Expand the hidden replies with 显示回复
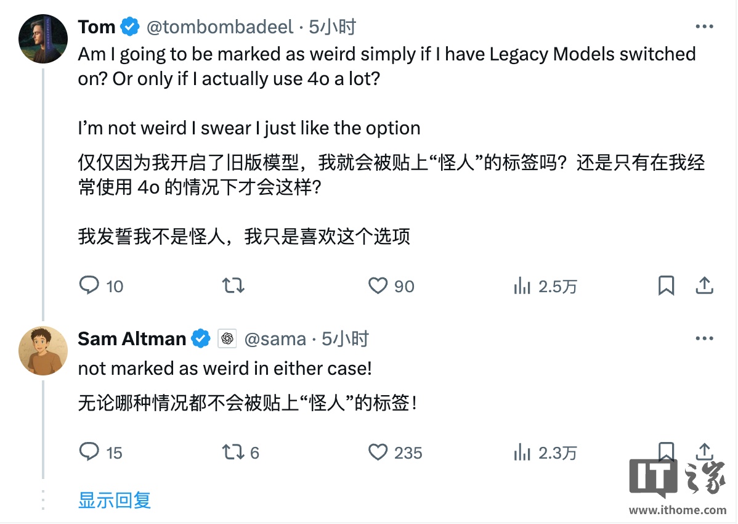This screenshot has height=524, width=738. 115,499
